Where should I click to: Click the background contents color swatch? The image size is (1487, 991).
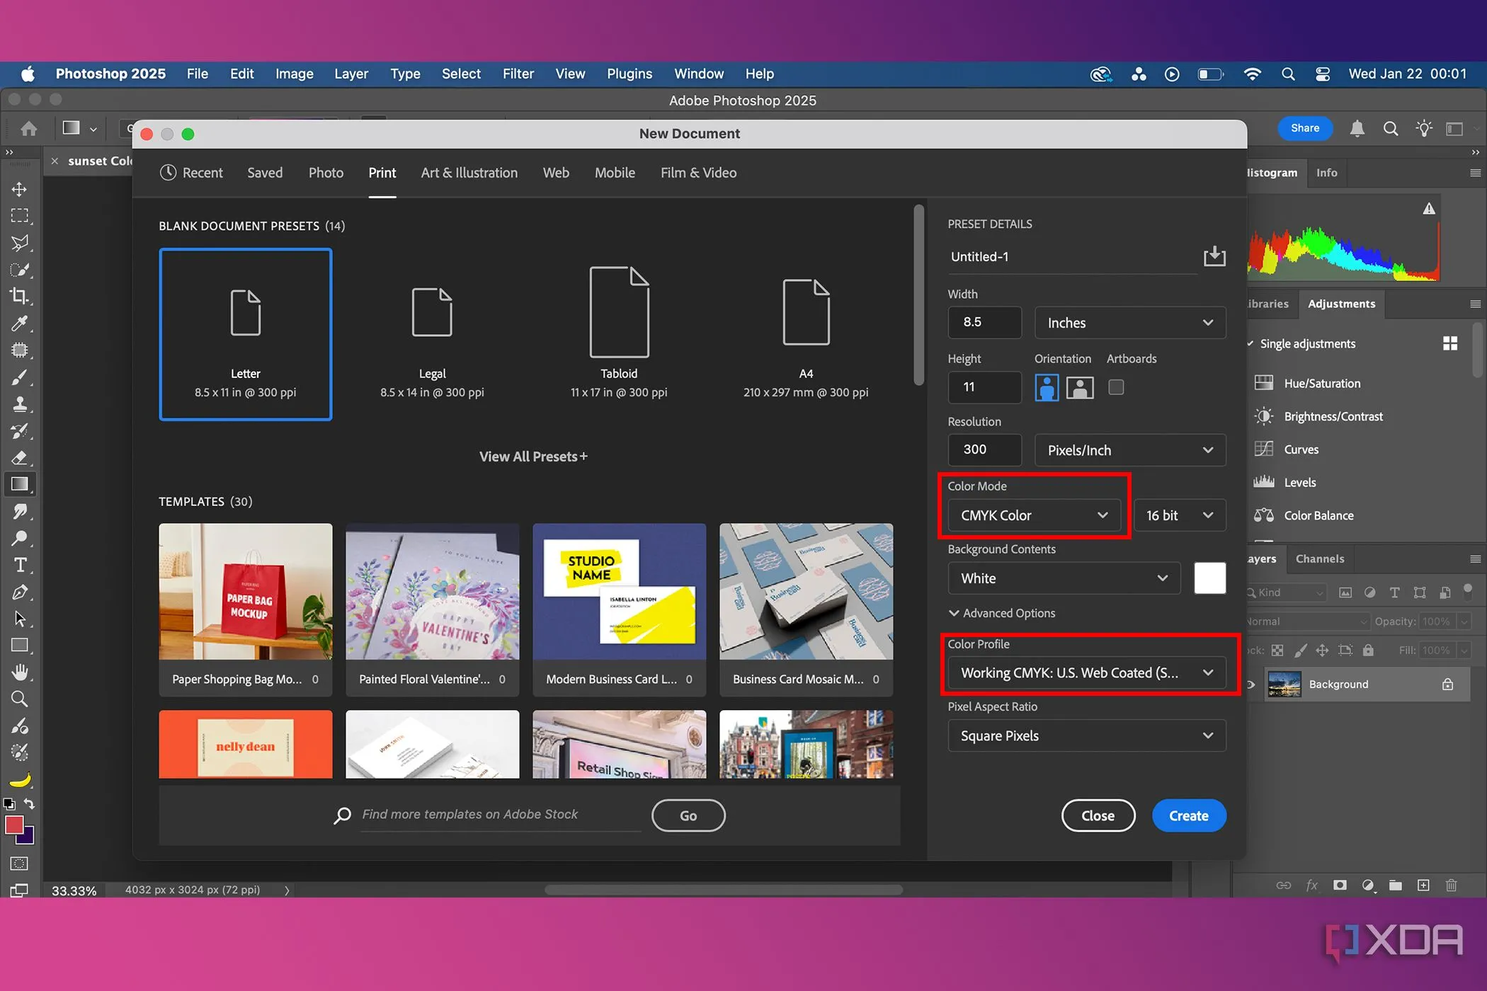1209,578
